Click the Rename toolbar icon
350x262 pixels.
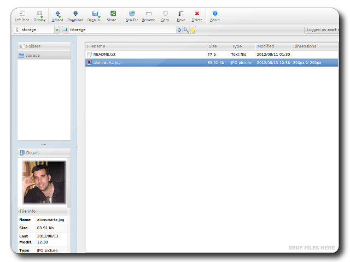point(148,15)
